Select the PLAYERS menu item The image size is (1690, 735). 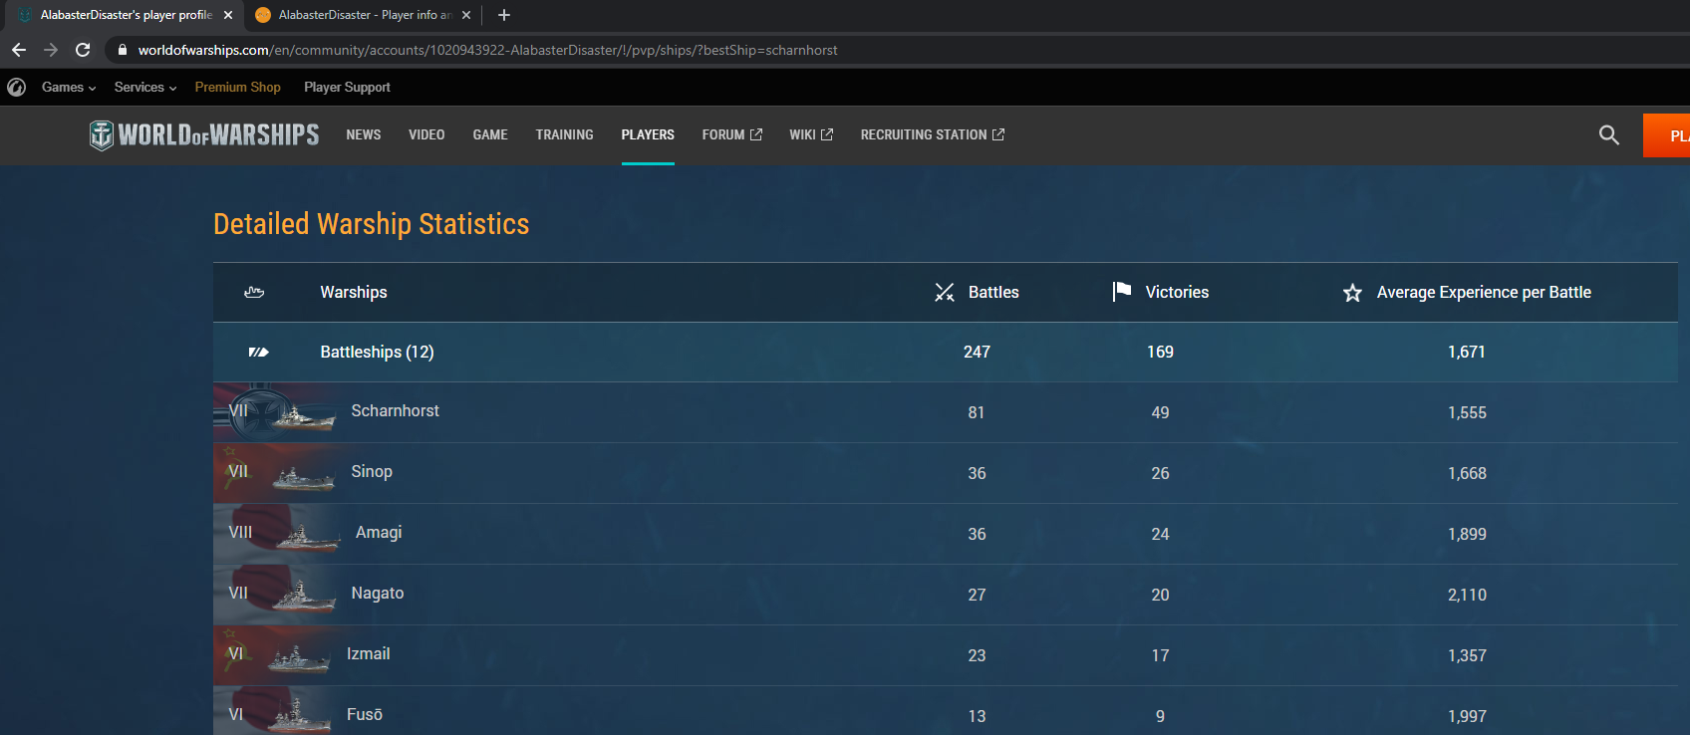pyautogui.click(x=648, y=134)
